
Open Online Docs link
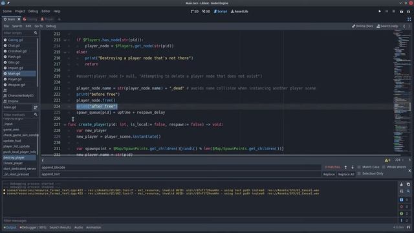pos(362,26)
